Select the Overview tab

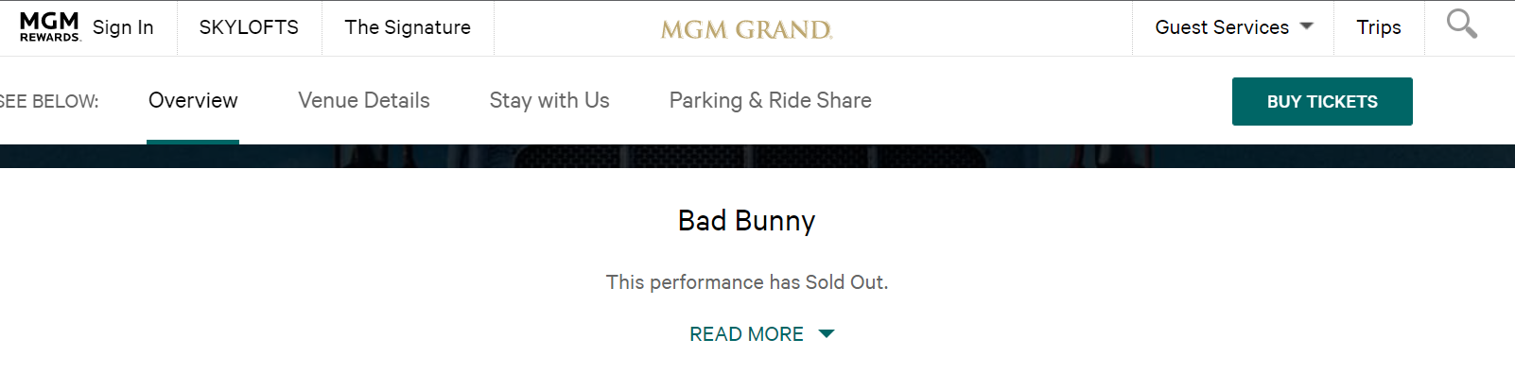(193, 100)
